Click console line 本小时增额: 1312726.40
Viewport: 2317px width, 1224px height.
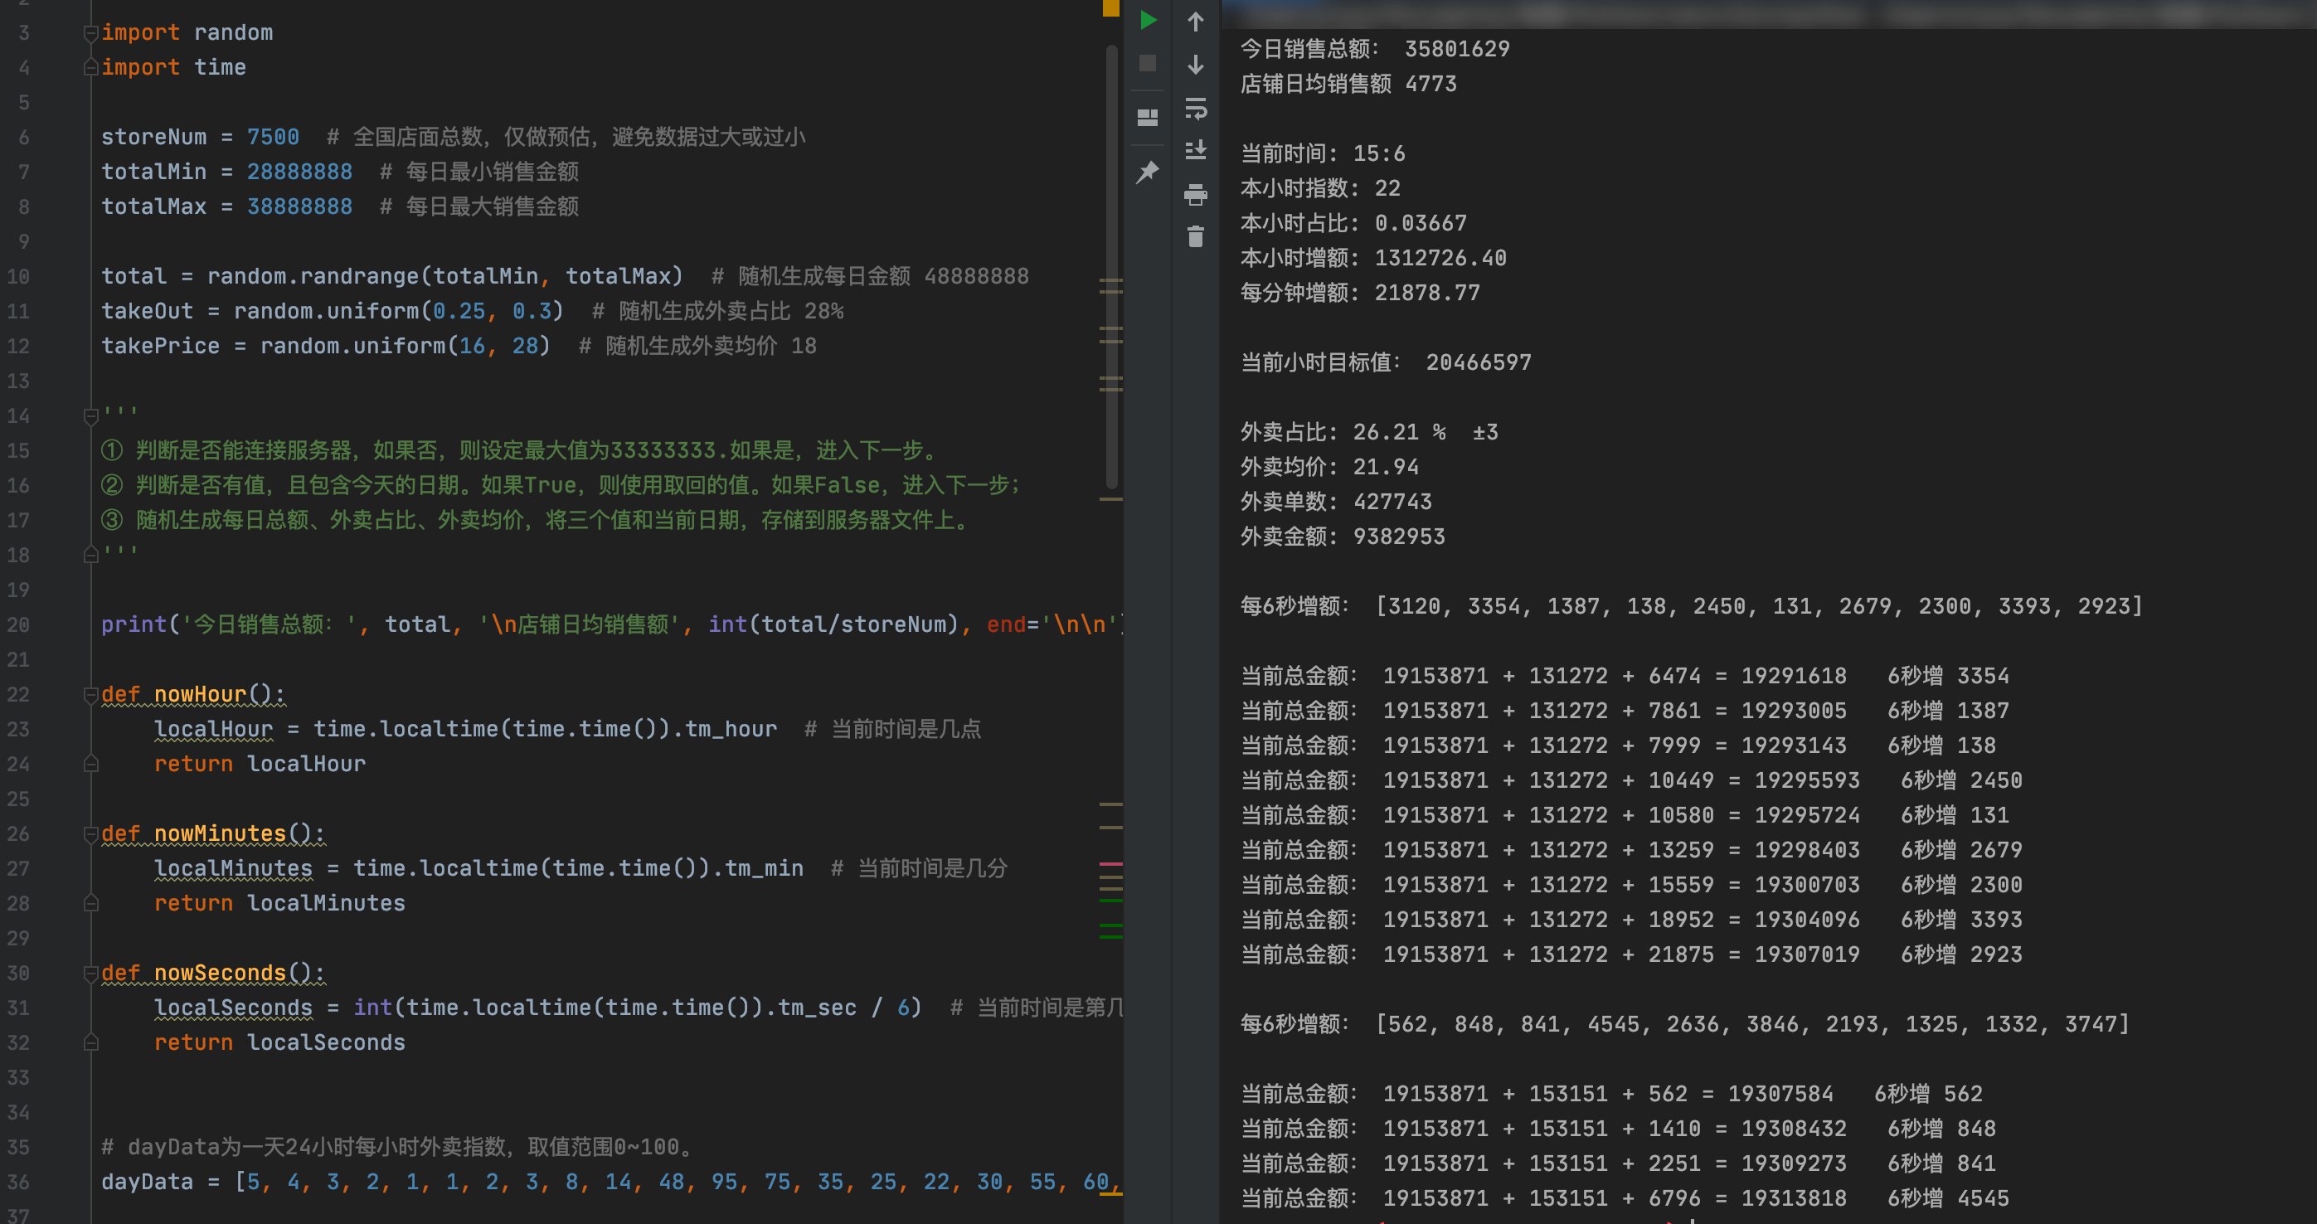coord(1373,258)
